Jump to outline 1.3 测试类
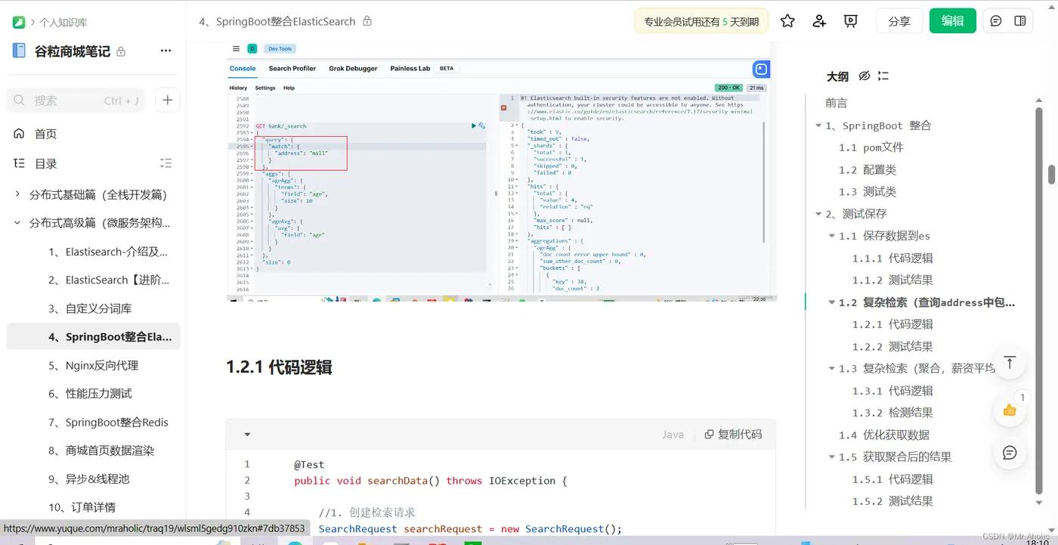 [x=868, y=191]
